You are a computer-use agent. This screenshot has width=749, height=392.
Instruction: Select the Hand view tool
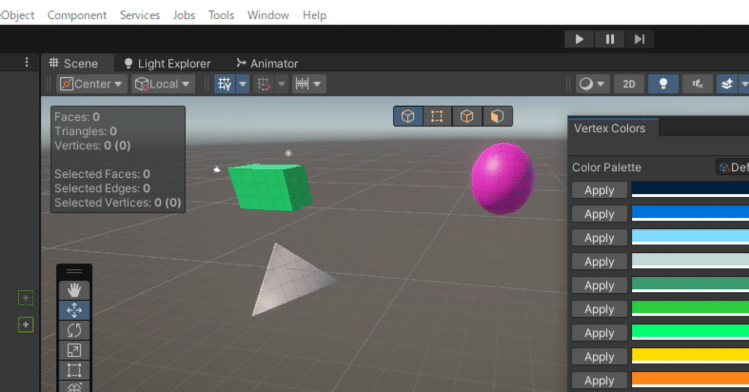(74, 290)
